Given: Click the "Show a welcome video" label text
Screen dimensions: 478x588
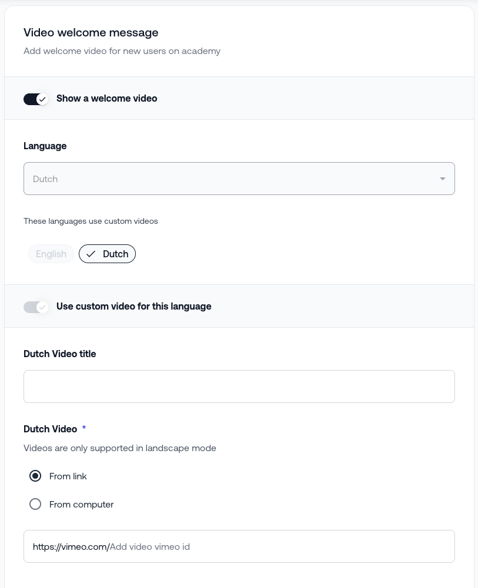Looking at the screenshot, I should (106, 99).
